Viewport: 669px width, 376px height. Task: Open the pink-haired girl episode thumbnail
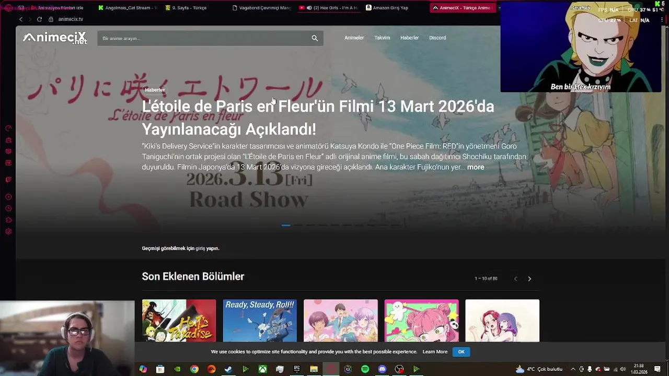click(421, 321)
